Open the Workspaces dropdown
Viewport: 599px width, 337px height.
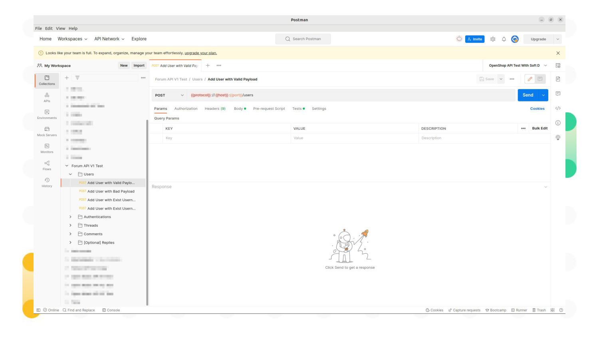coord(72,39)
